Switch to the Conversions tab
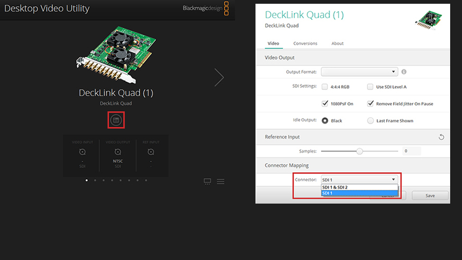Viewport: 462px width, 260px height. (x=305, y=44)
